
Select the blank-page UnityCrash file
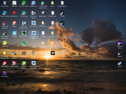[53, 13]
